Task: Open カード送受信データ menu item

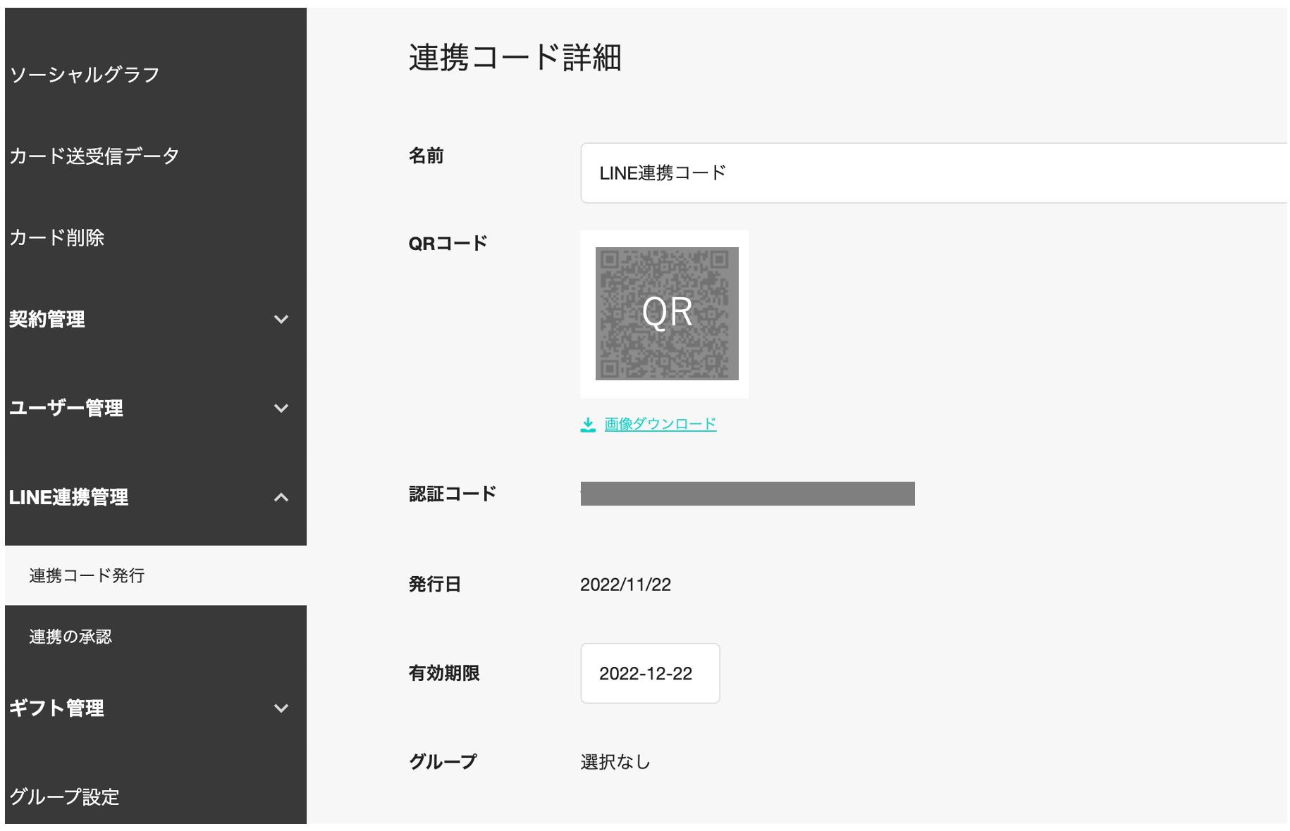Action: (94, 156)
